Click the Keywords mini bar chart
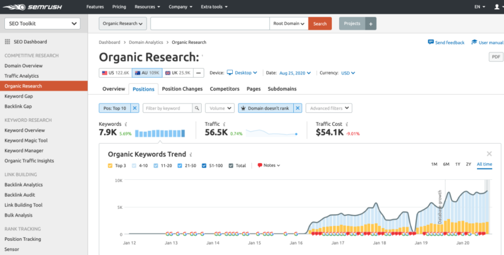 [160, 133]
